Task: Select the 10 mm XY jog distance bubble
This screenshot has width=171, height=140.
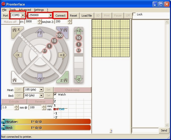Action: tap(54, 41)
